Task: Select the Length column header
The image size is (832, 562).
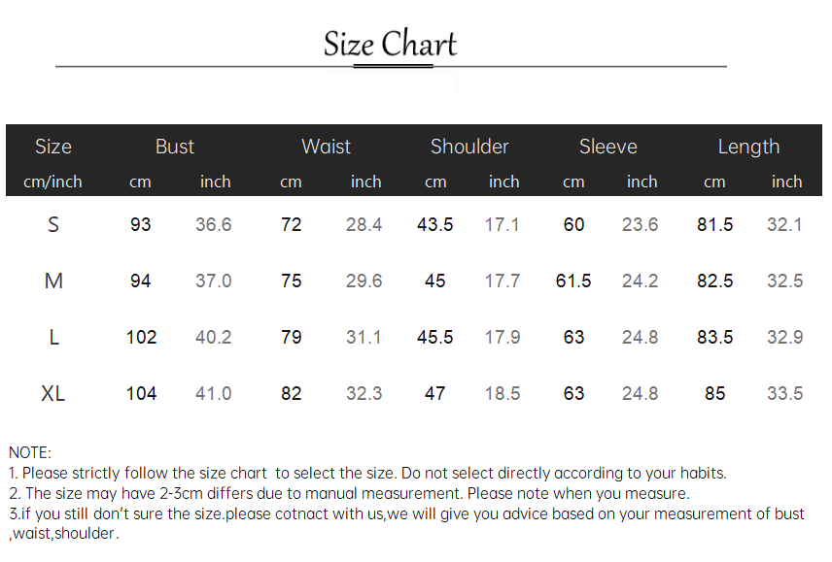Action: point(748,147)
